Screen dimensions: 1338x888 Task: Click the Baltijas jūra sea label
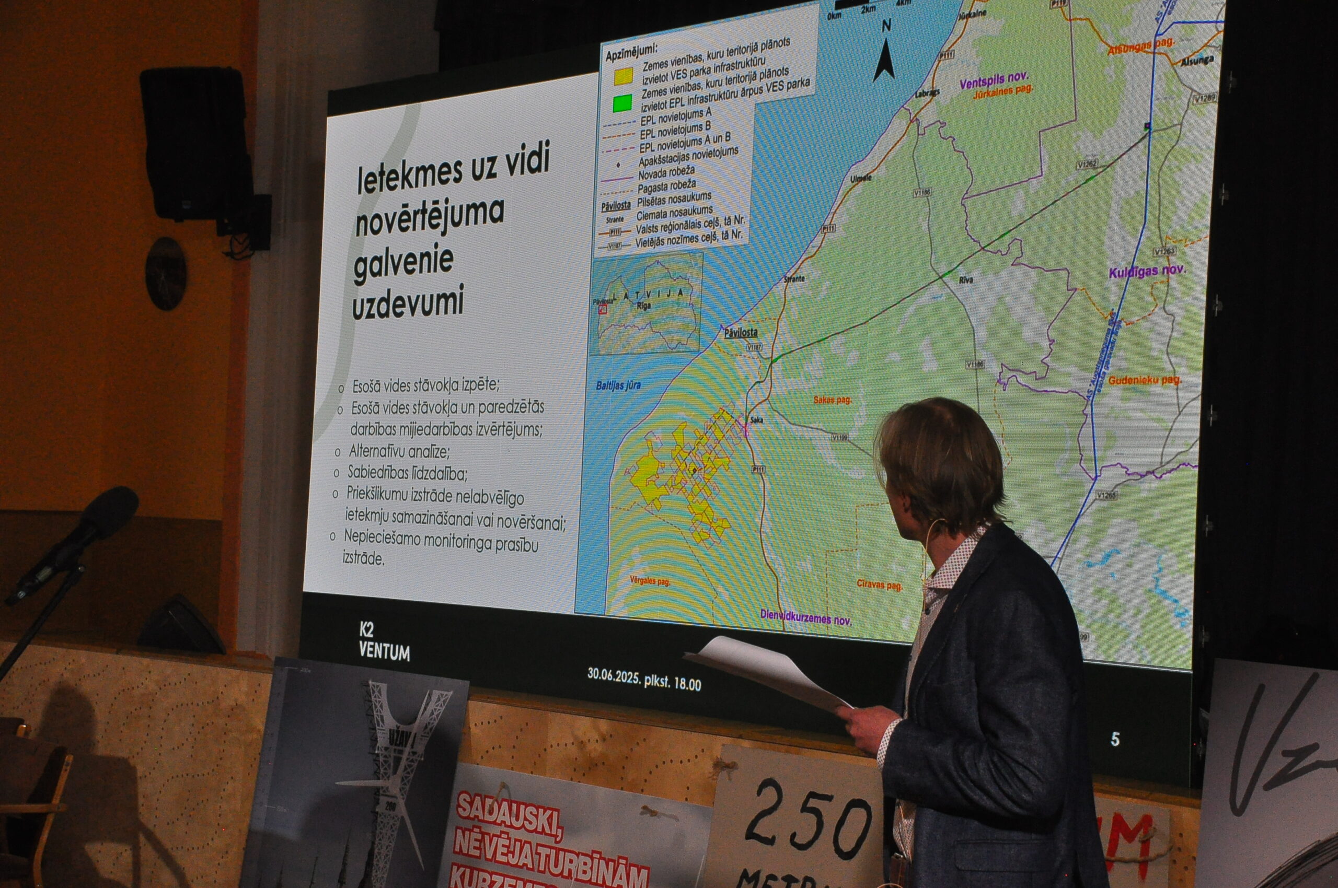click(x=618, y=385)
